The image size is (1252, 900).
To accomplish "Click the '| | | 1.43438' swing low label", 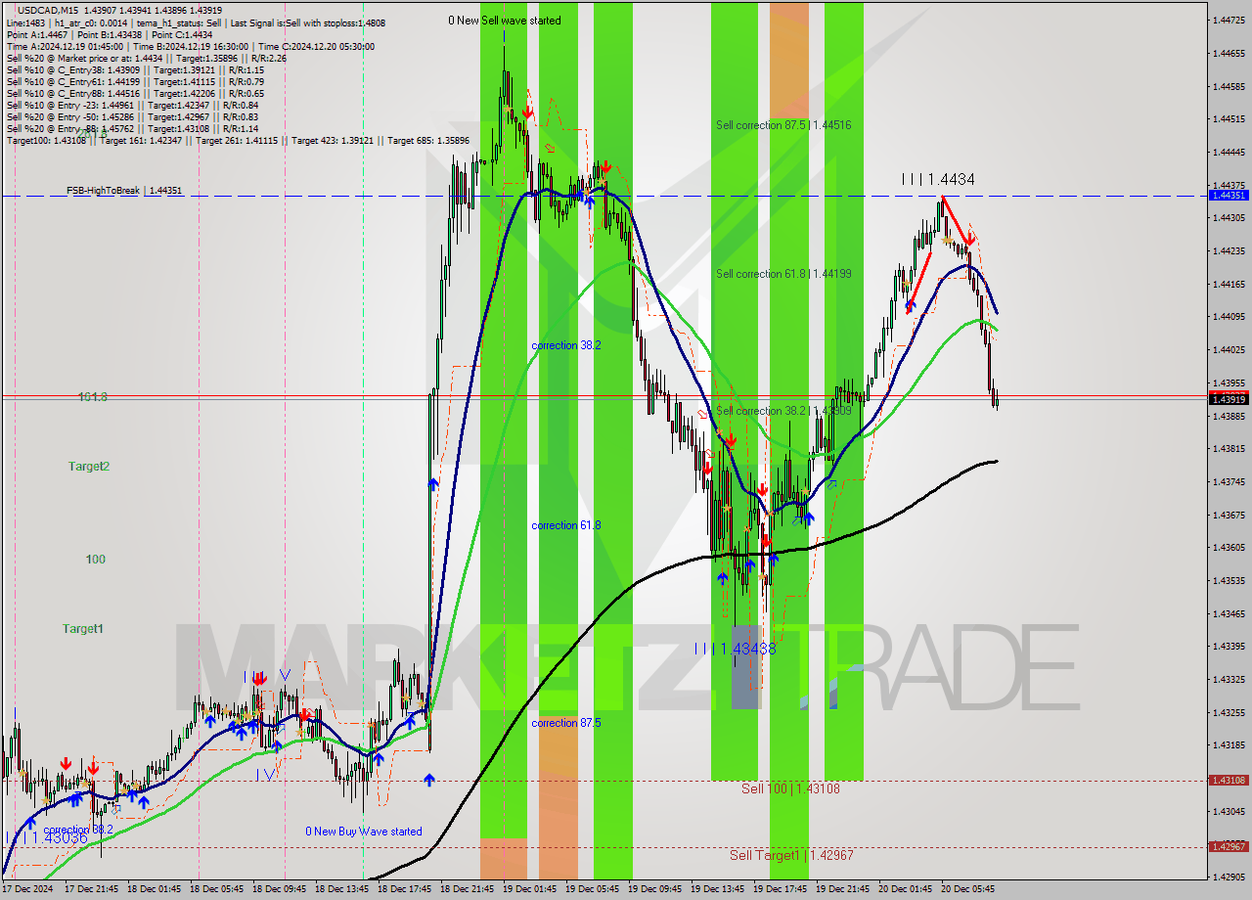I will point(736,649).
